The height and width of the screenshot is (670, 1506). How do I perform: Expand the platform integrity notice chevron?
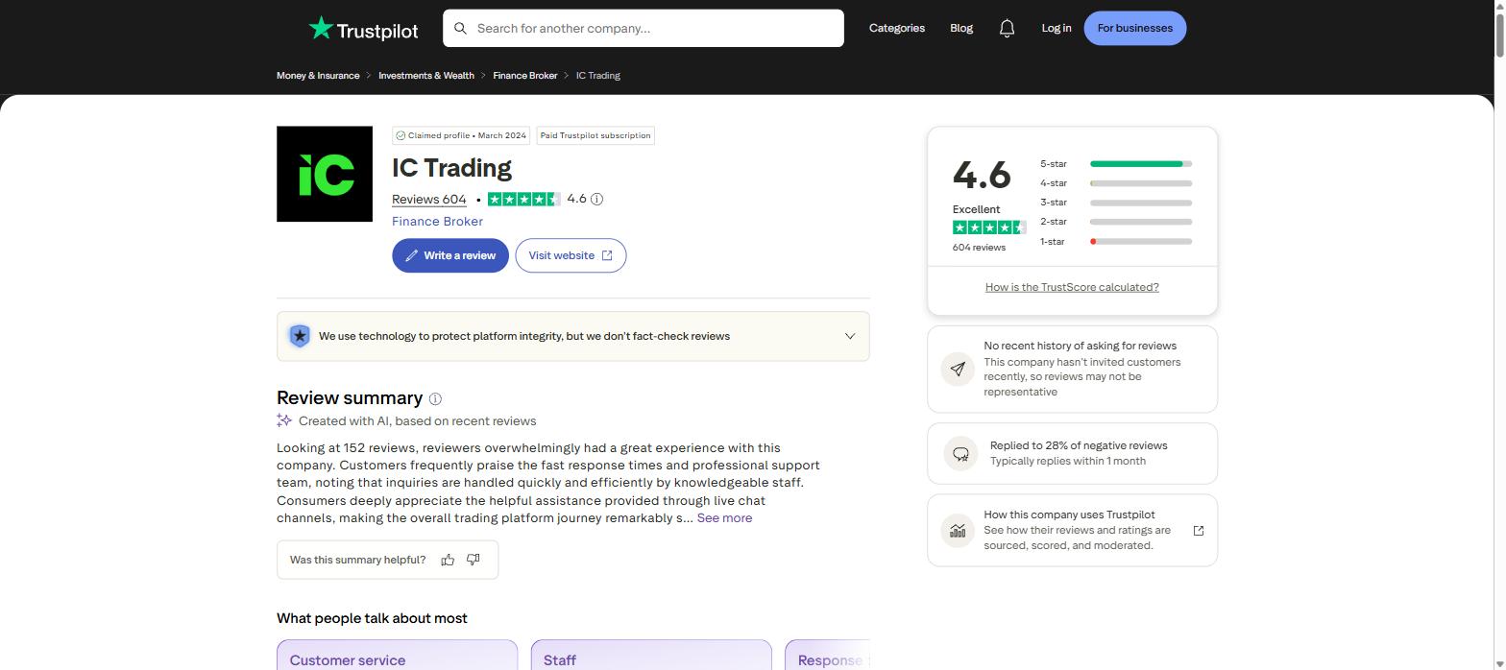(x=850, y=336)
